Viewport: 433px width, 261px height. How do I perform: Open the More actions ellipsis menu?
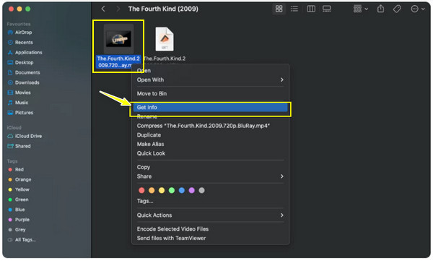[x=418, y=9]
